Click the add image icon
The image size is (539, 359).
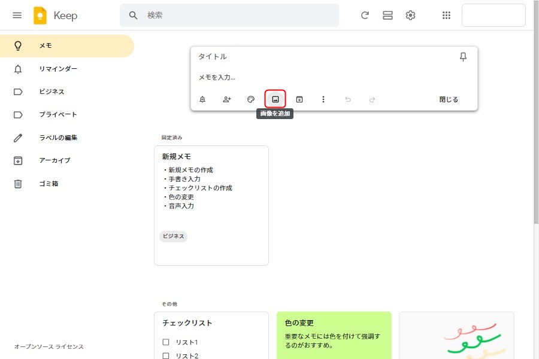tap(275, 99)
